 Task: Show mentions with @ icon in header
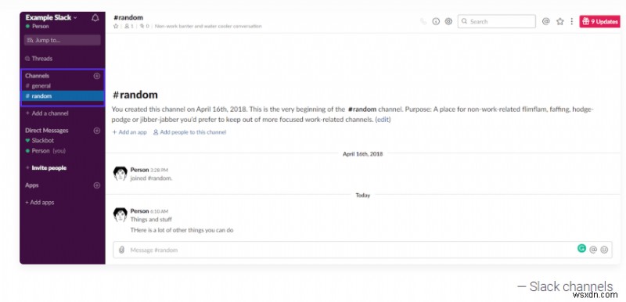coord(545,22)
